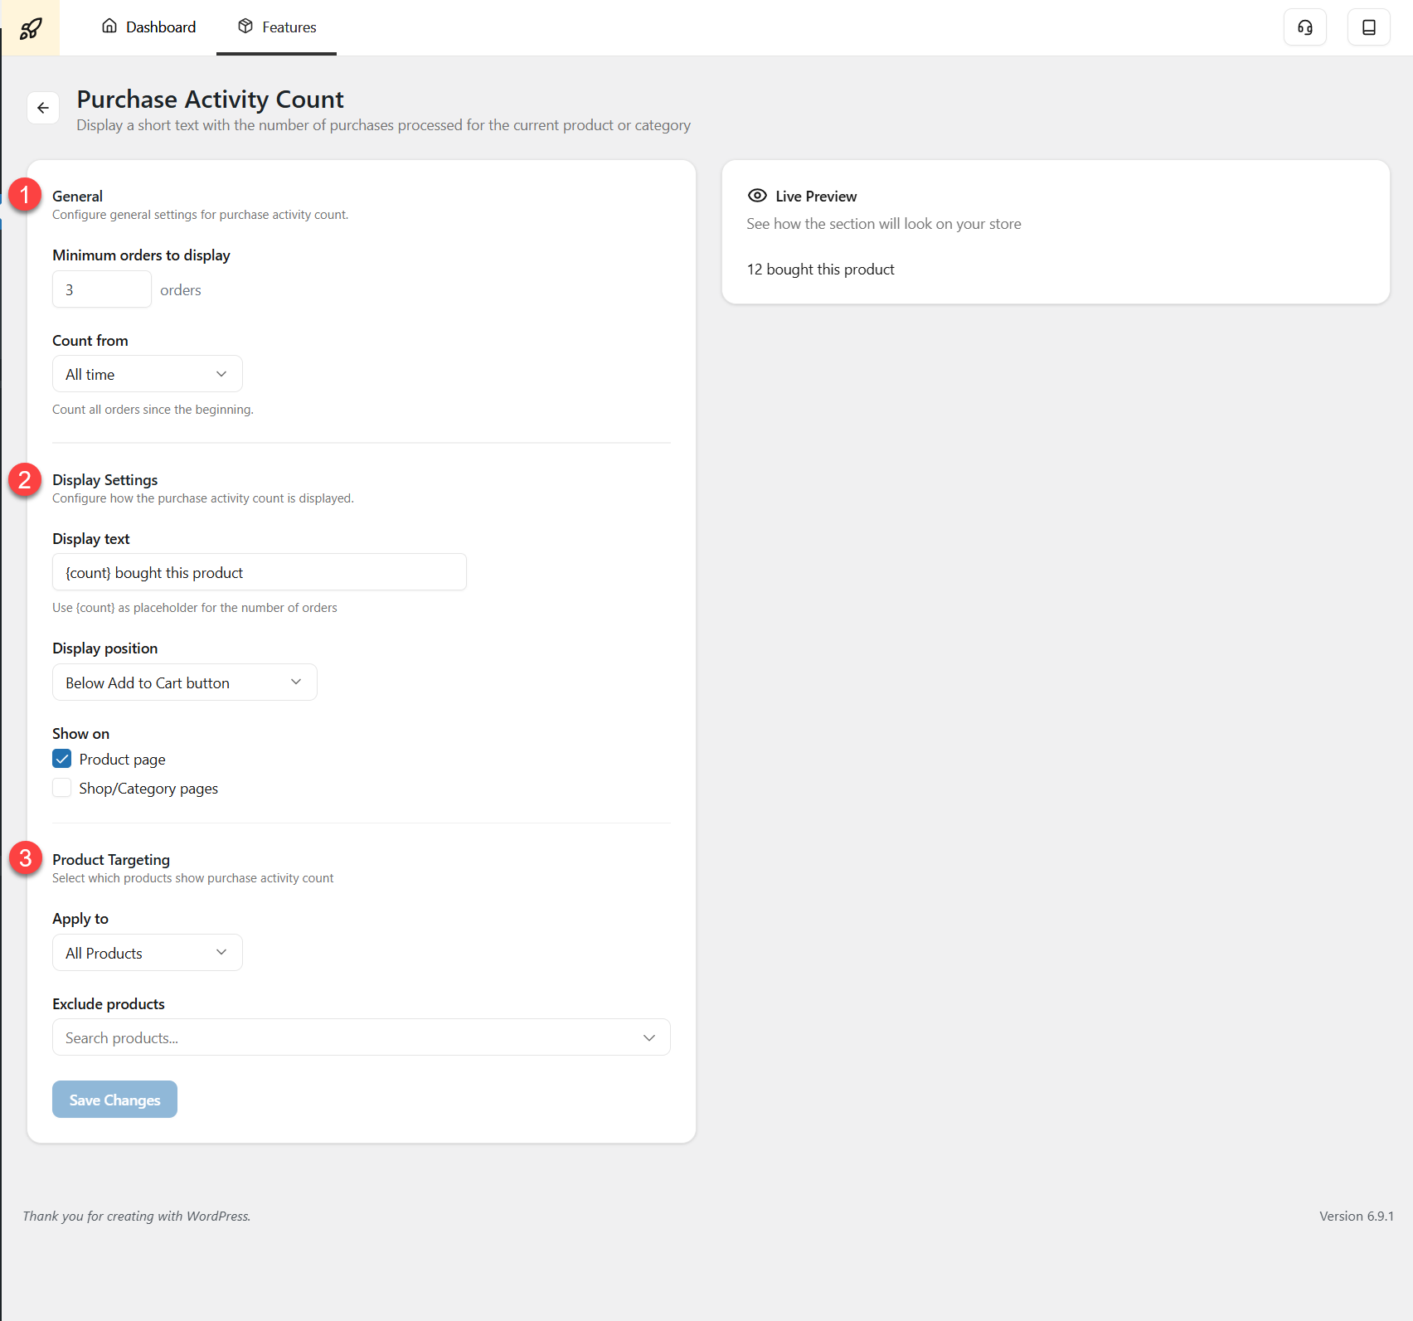Expand the Count from dropdown

pyautogui.click(x=148, y=374)
